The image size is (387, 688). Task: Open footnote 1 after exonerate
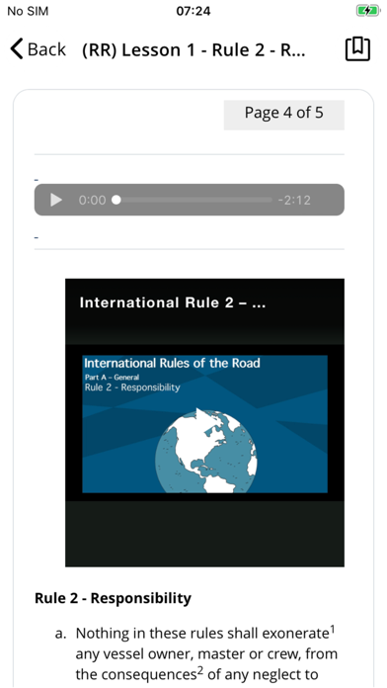(333, 630)
